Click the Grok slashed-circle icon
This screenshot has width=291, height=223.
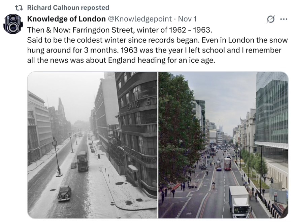tap(270, 19)
